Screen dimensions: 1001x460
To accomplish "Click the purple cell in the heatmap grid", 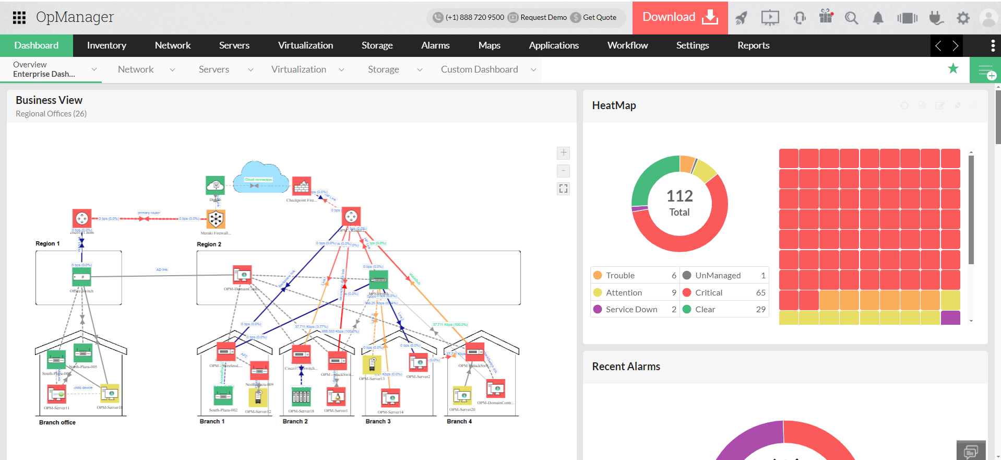I will coord(950,317).
